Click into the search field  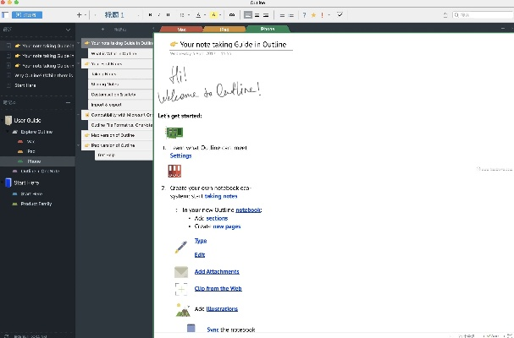coord(483,15)
